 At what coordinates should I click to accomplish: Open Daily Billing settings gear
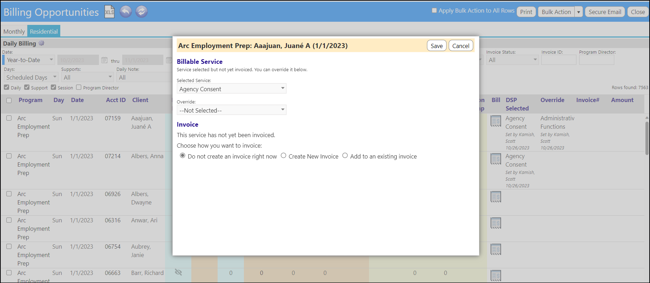click(x=41, y=43)
